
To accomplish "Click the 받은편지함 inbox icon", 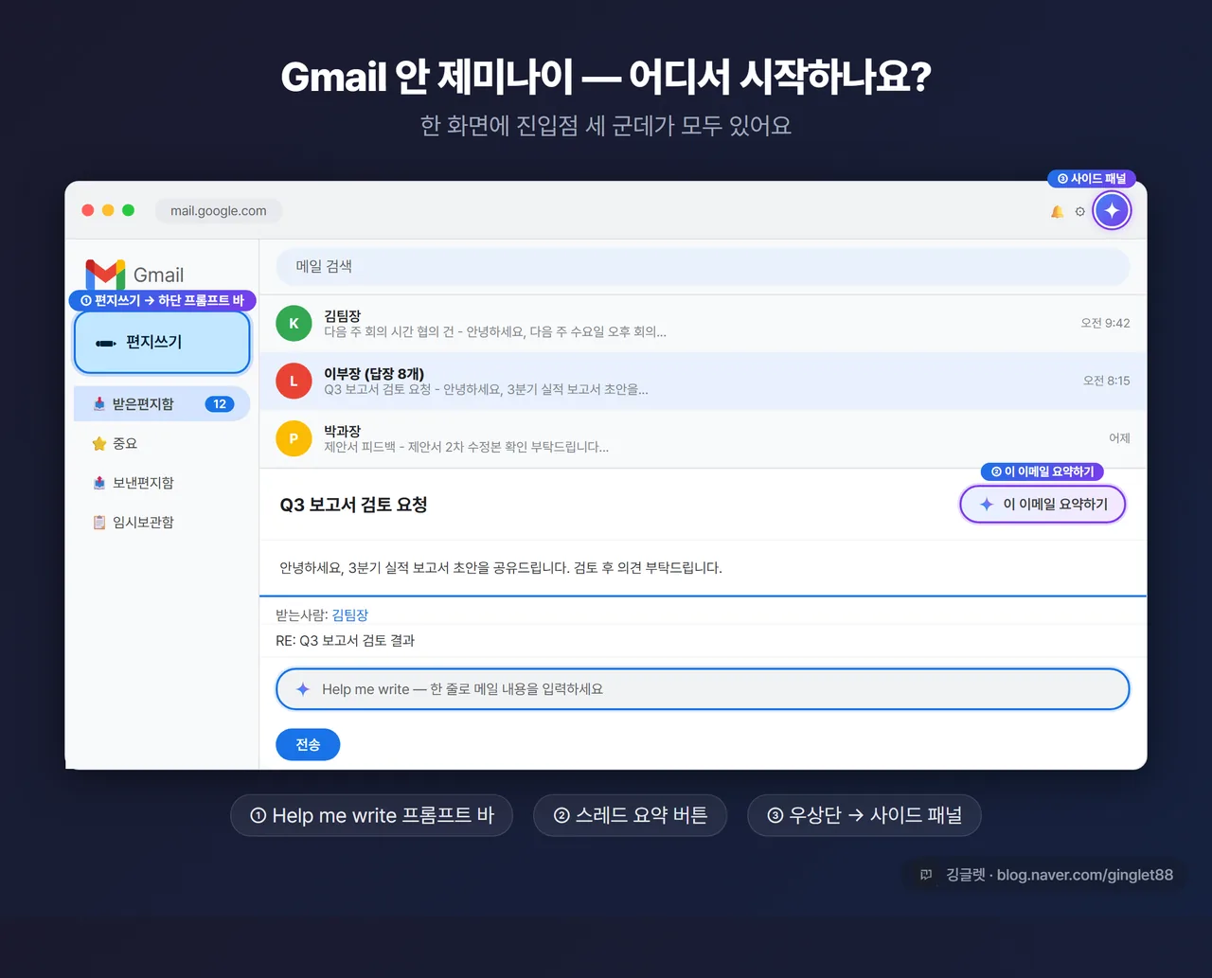I will click(99, 404).
